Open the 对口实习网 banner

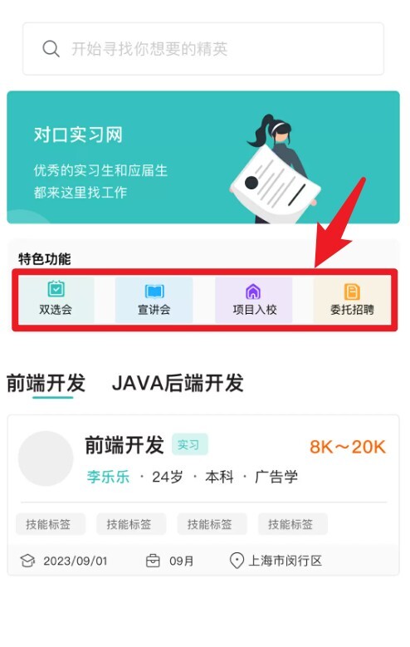click(203, 157)
